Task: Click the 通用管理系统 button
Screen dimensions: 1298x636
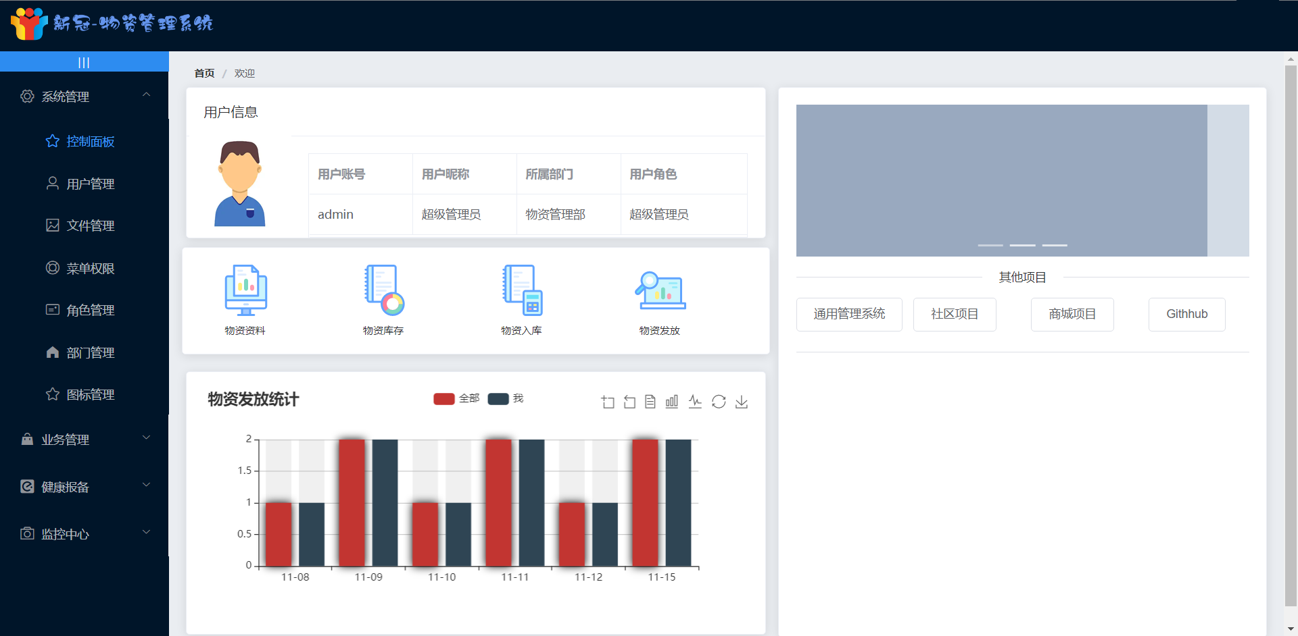Action: click(849, 314)
